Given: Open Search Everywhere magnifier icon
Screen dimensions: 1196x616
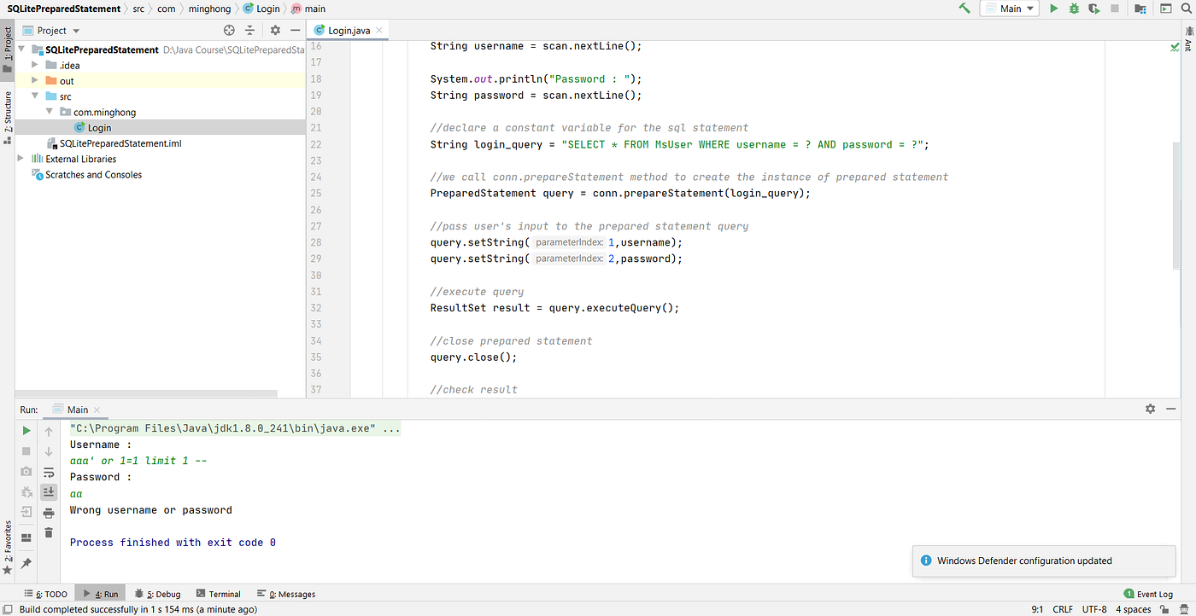Looking at the screenshot, I should (1186, 9).
